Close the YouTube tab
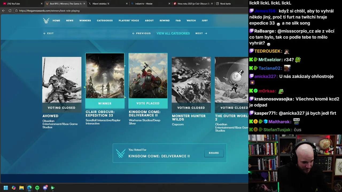 coord(42,4)
